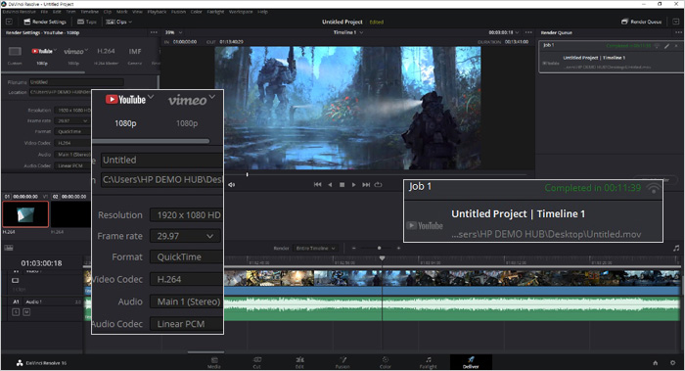This screenshot has height=371, width=685.
Task: Click the 01:03:00:18 timeline timecode
Action: [41, 263]
